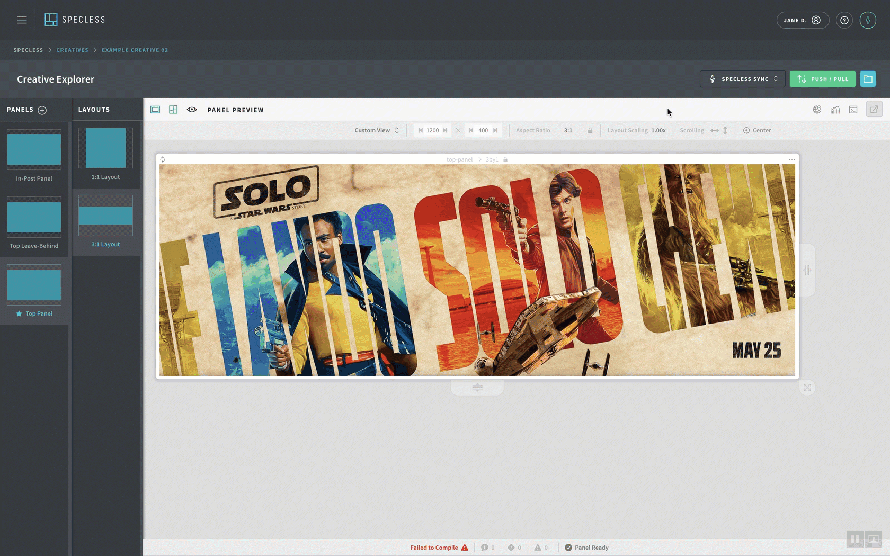Screen dimensions: 890x556
Task: Click the corner diagonal resize handle
Action: [x=807, y=388]
